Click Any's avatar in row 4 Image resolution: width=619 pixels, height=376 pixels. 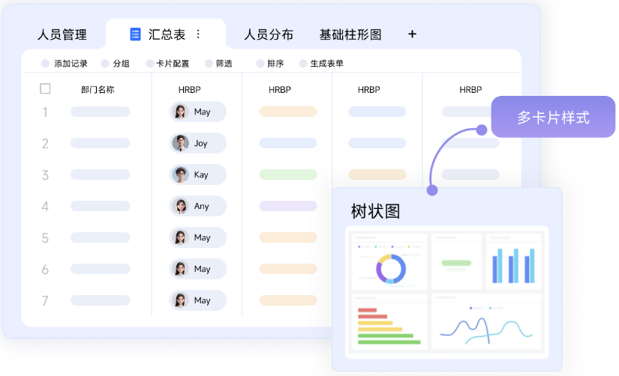[x=180, y=206]
